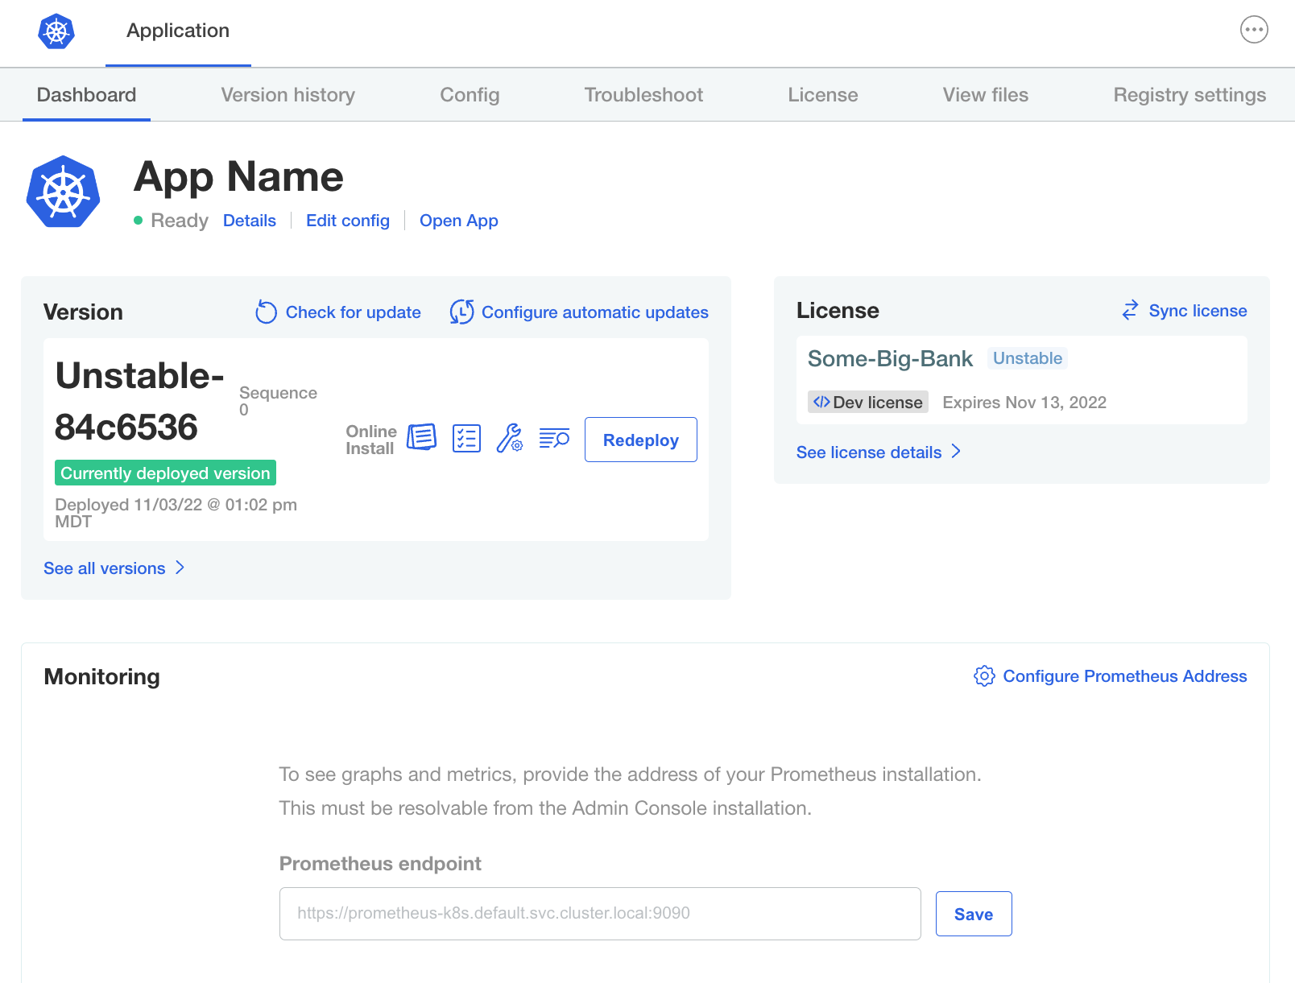Image resolution: width=1295 pixels, height=983 pixels.
Task: Expand See license details
Action: coord(868,452)
